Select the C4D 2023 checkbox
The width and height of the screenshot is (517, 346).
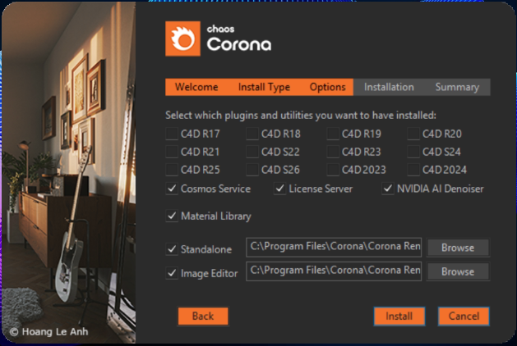click(333, 170)
